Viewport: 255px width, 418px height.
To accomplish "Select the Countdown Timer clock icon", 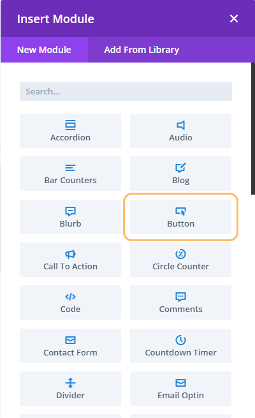I will coord(181,340).
